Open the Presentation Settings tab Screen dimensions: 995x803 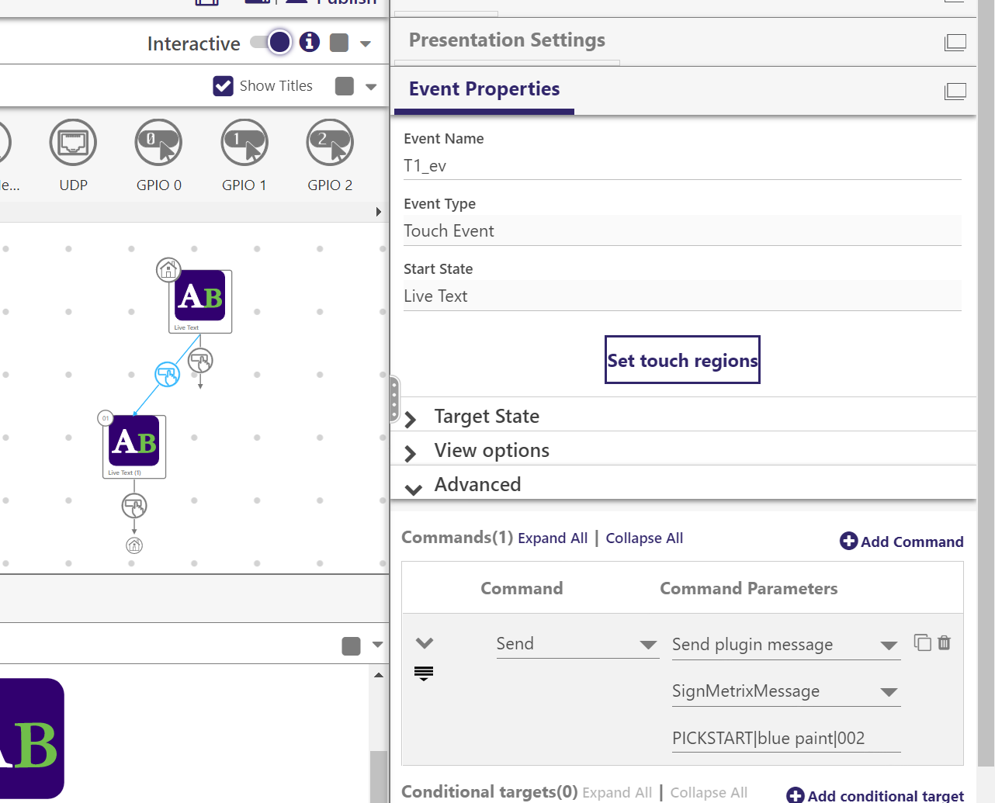click(x=507, y=40)
